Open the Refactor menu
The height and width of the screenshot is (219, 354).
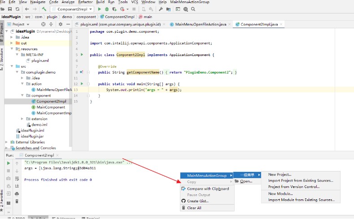point(85,2)
